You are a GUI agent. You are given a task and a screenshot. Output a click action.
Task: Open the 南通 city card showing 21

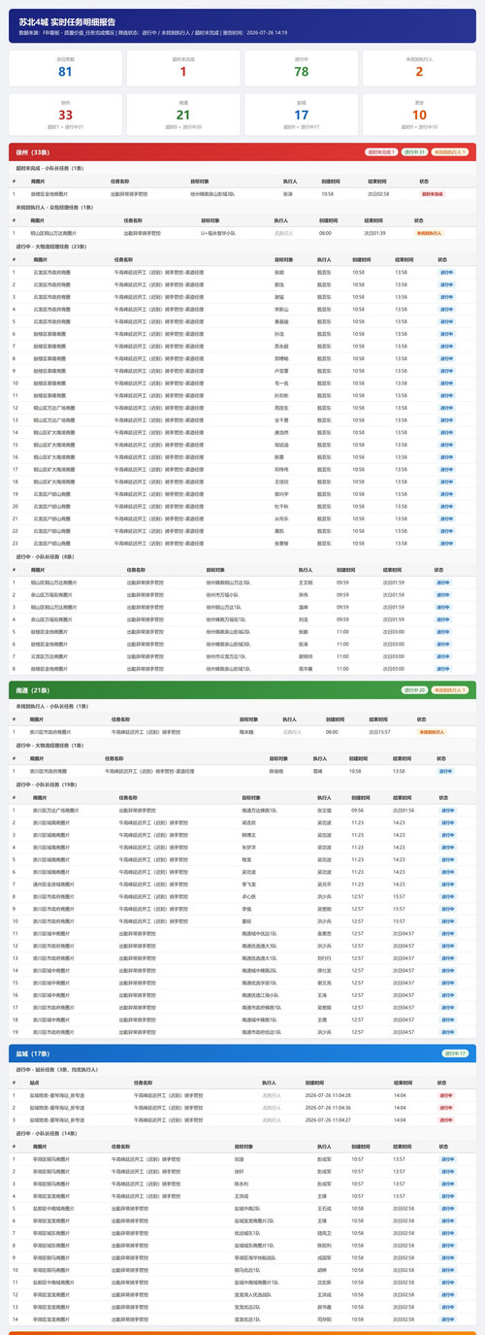click(x=183, y=115)
